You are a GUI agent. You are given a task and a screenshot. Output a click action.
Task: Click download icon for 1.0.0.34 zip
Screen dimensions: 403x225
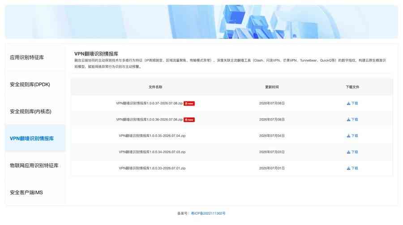tap(352, 152)
